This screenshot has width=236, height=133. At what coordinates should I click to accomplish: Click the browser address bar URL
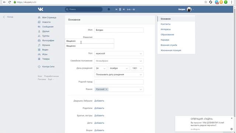(27, 2)
